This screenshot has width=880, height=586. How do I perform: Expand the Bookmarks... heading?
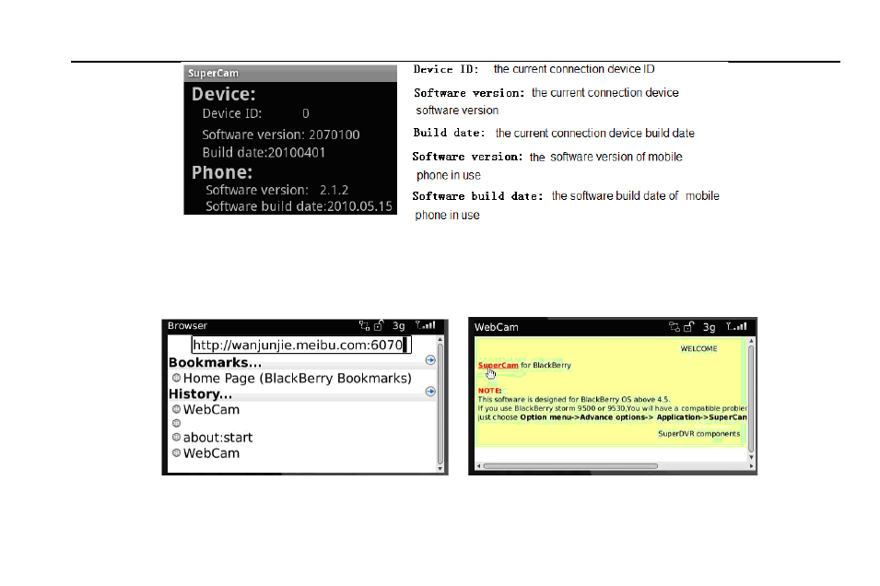click(215, 362)
